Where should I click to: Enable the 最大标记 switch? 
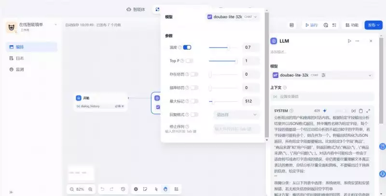[x=194, y=101]
